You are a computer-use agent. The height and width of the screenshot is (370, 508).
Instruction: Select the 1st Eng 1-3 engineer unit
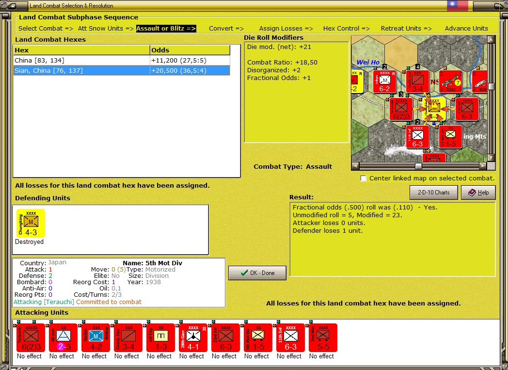[161, 338]
